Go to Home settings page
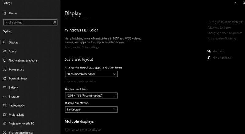Screen dimensions: 245x134 pos(13,13)
